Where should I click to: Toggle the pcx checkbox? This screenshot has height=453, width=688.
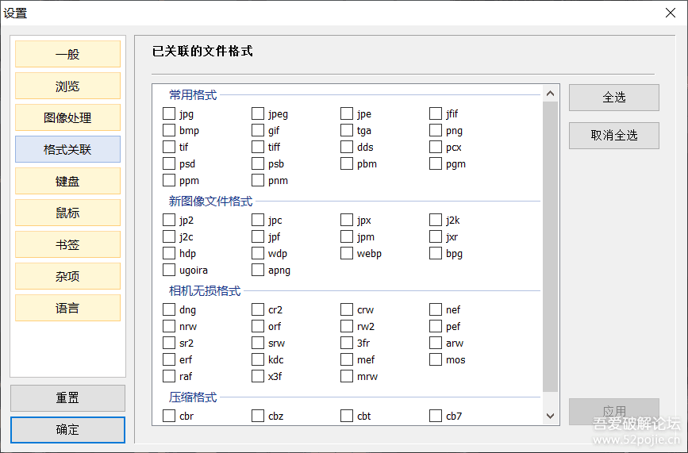click(436, 147)
